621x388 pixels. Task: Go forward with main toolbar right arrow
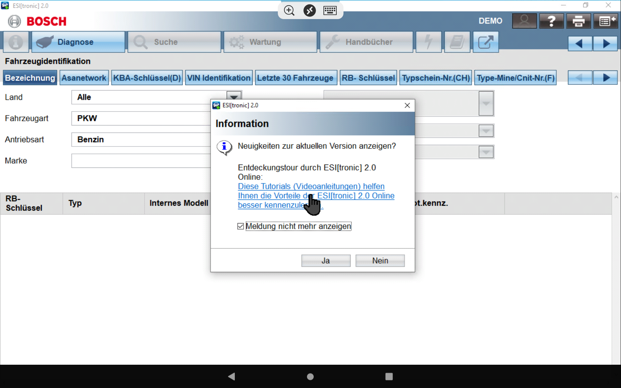click(605, 43)
